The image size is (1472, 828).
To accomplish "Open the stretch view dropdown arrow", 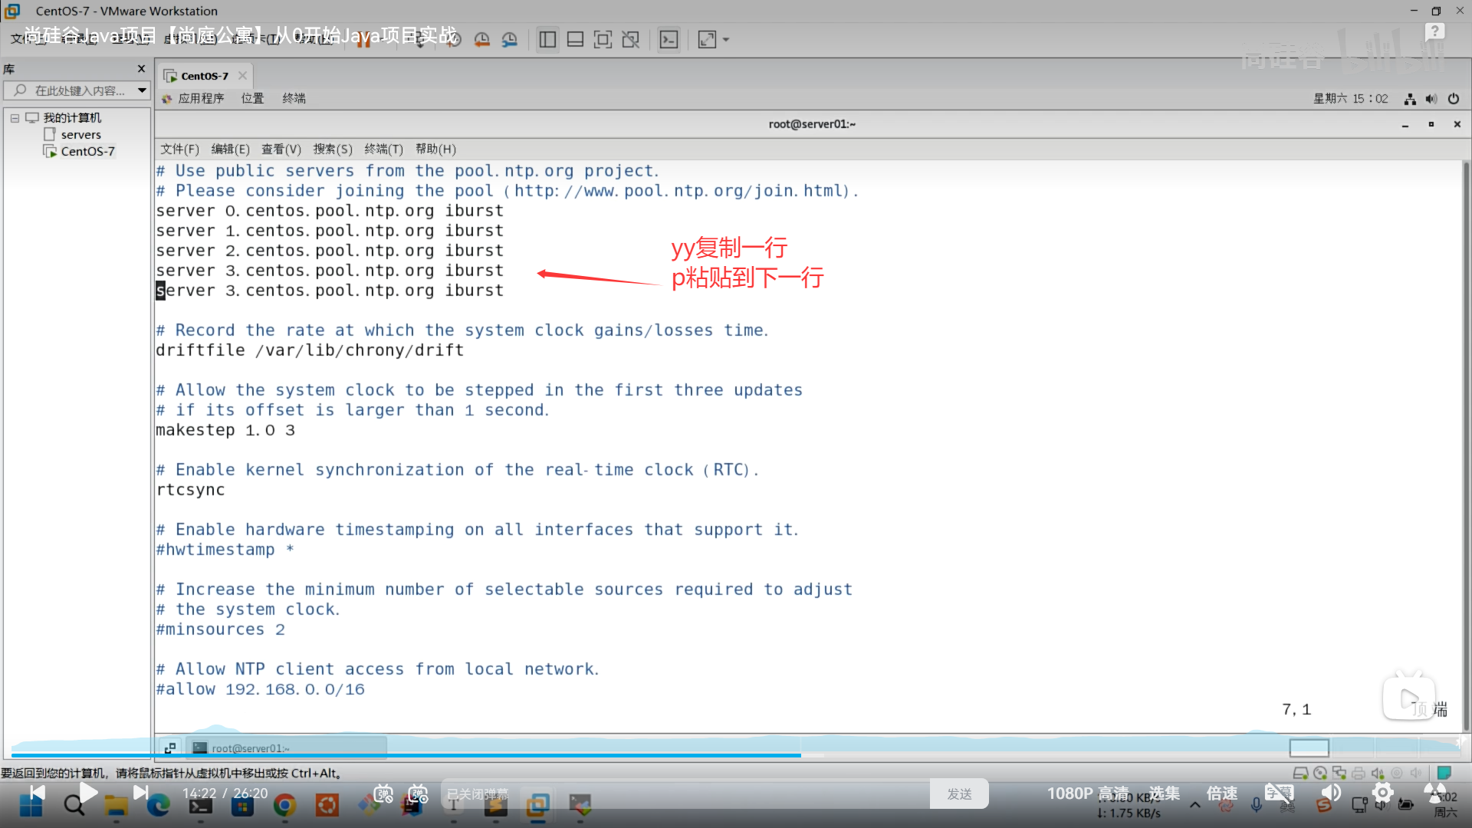I will 726,40.
